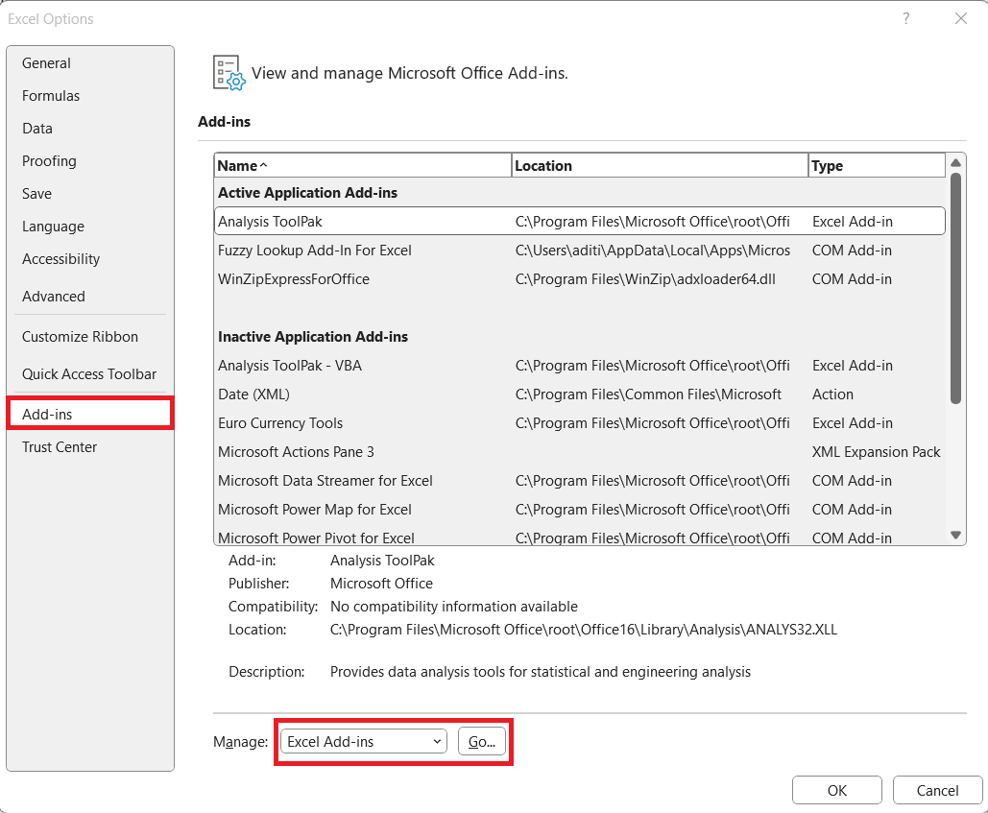Viewport: 988px width, 813px height.
Task: Click the add-in description text
Action: point(540,672)
